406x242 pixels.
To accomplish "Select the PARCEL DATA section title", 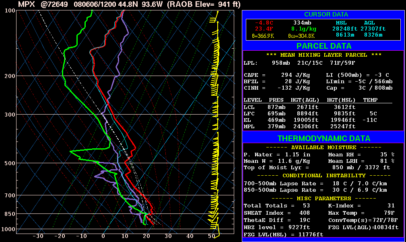I will coord(323,46).
